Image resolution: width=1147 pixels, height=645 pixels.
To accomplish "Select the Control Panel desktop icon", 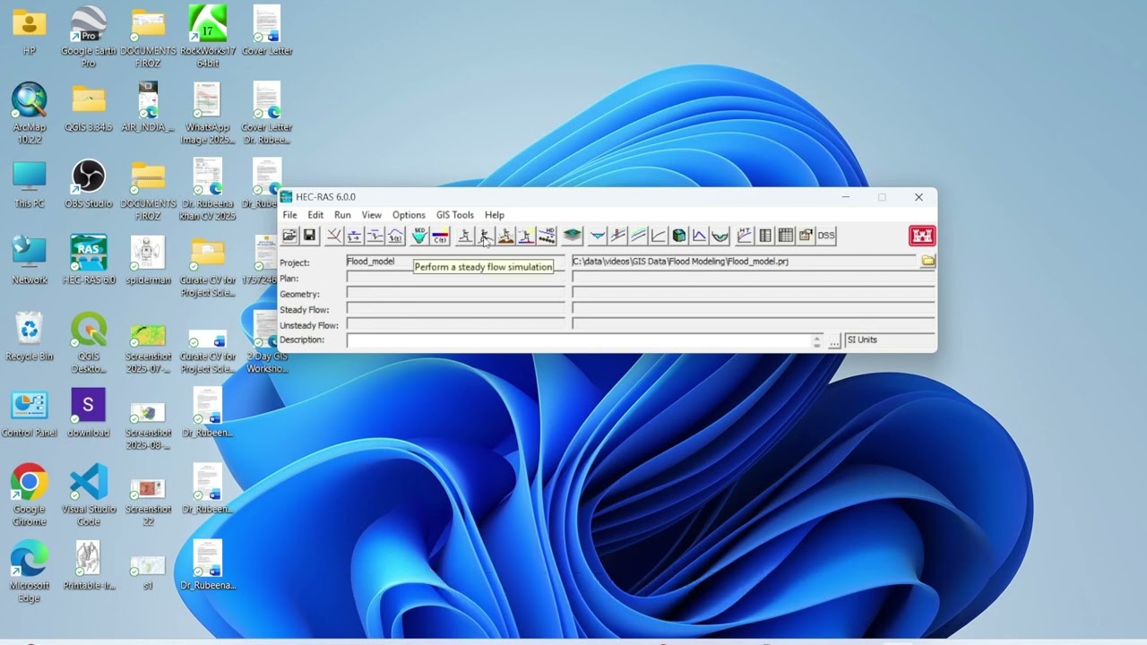I will point(30,412).
